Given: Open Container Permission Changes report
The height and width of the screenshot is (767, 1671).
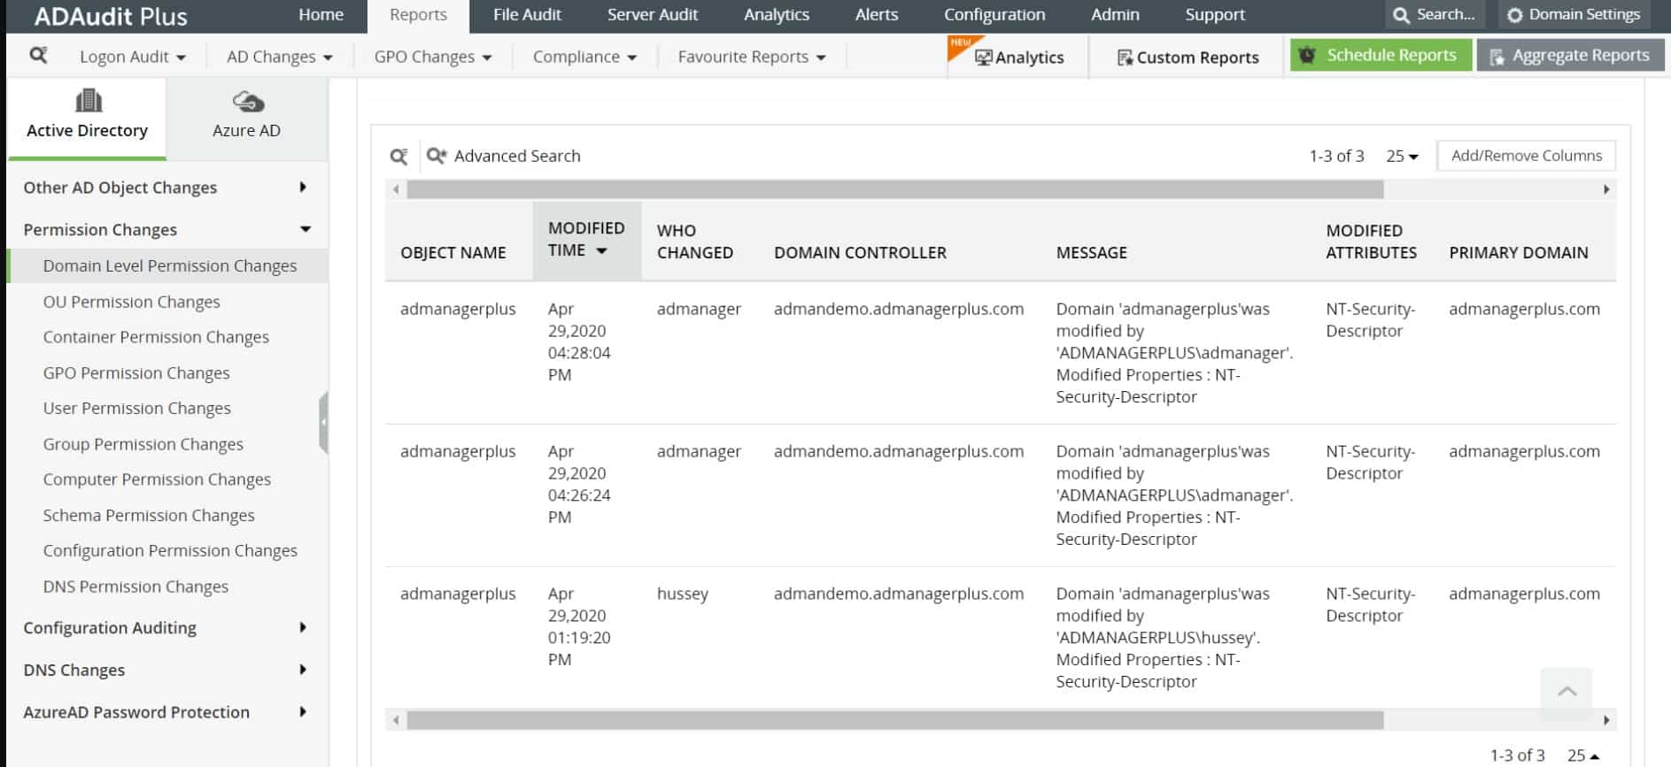Looking at the screenshot, I should (x=156, y=337).
